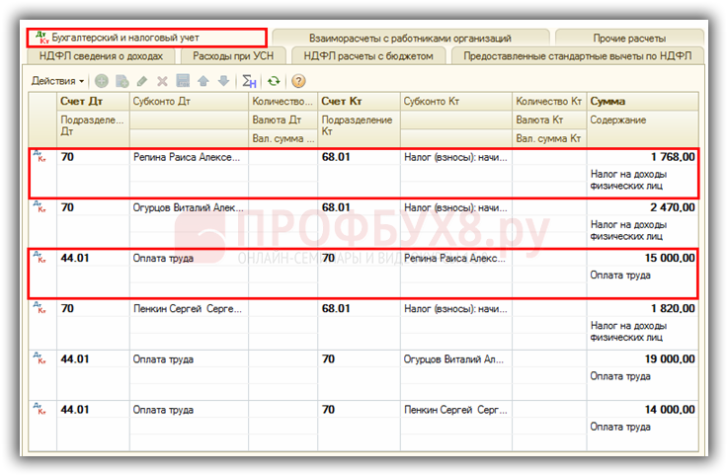The height and width of the screenshot is (476, 728).
Task: Open the Действия dropdown menu
Action: [x=58, y=81]
